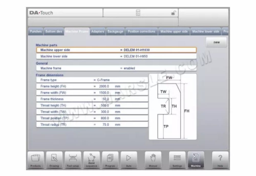The image size is (256, 176).
Task: Click the 'Machine parts' heading
Action: pos(46,45)
